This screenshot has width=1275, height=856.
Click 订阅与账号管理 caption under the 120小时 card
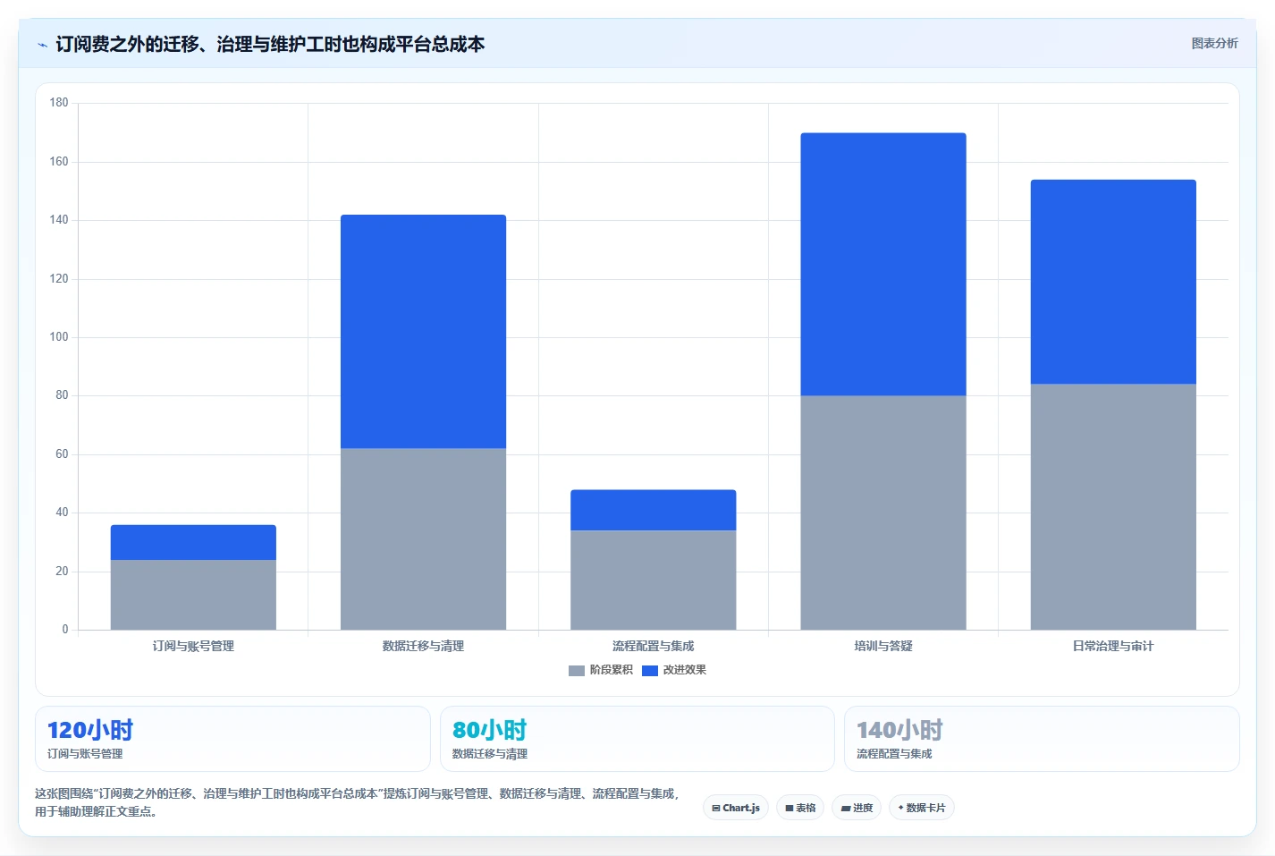[x=85, y=754]
